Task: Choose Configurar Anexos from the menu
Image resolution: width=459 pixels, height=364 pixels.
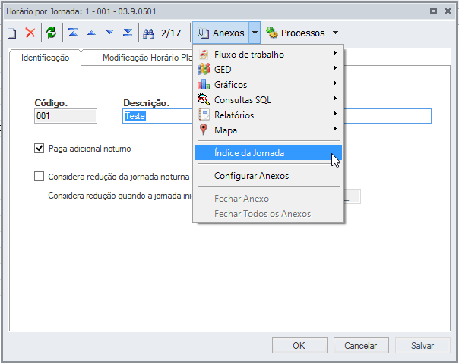Action: pyautogui.click(x=268, y=176)
